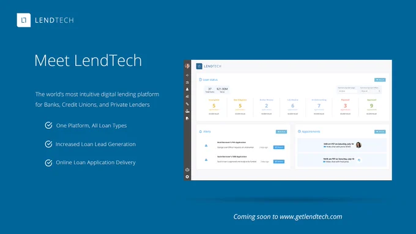Click the blue button on the second alert row

(x=279, y=162)
